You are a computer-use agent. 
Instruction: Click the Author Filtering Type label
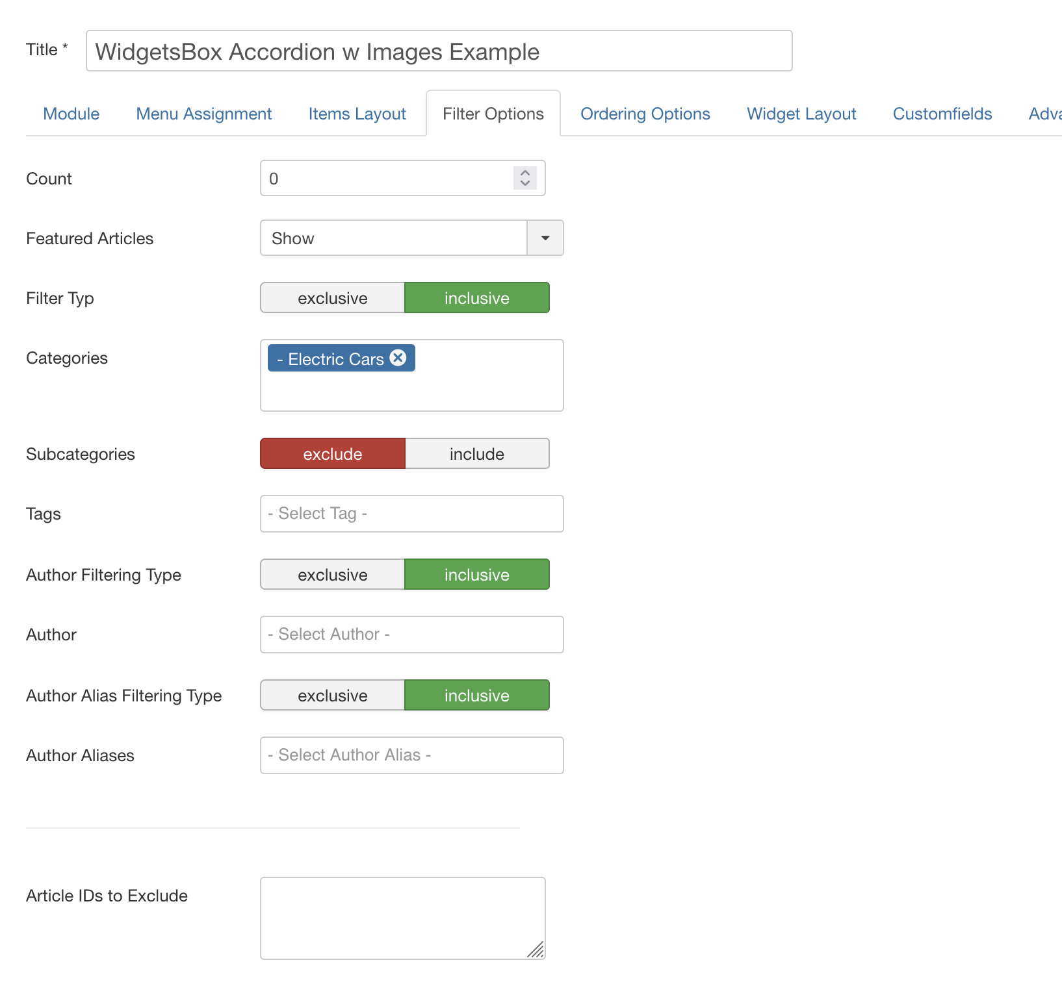click(103, 575)
